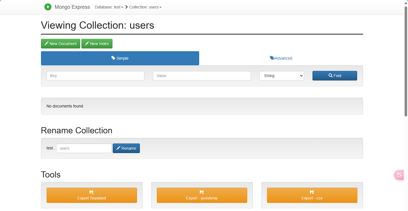This screenshot has width=408, height=211.
Task: Click the pink translate floating icon
Action: tap(399, 175)
